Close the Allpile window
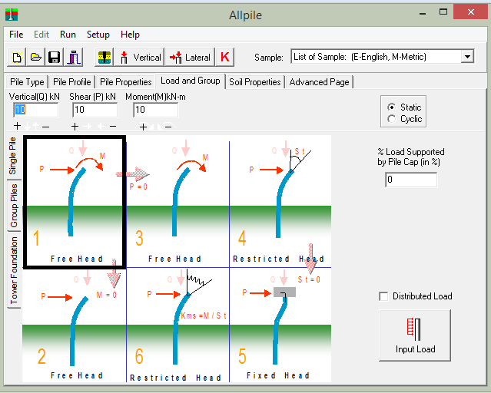 tap(471, 12)
